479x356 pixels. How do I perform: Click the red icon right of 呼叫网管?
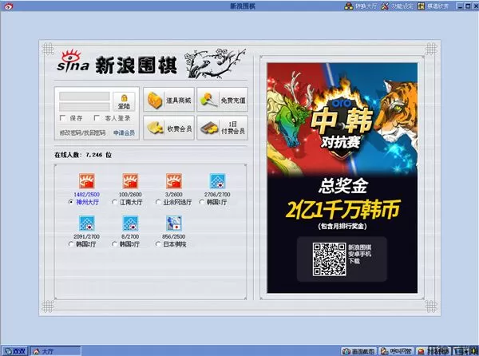click(422, 351)
